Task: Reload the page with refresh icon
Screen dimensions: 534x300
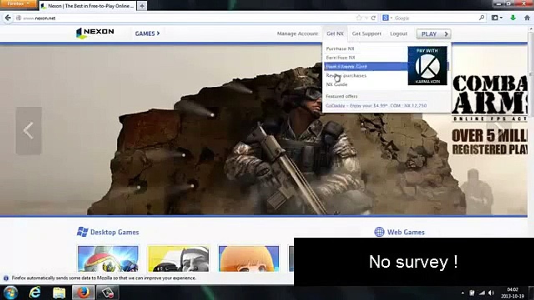Action: (373, 18)
